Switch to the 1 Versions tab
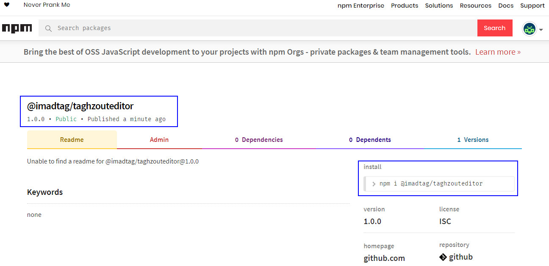 pos(473,140)
